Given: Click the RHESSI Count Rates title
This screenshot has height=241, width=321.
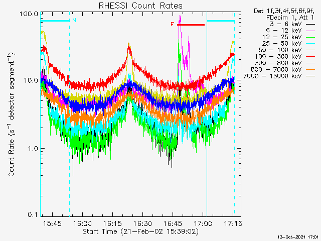Looking at the screenshot, I should [x=140, y=6].
